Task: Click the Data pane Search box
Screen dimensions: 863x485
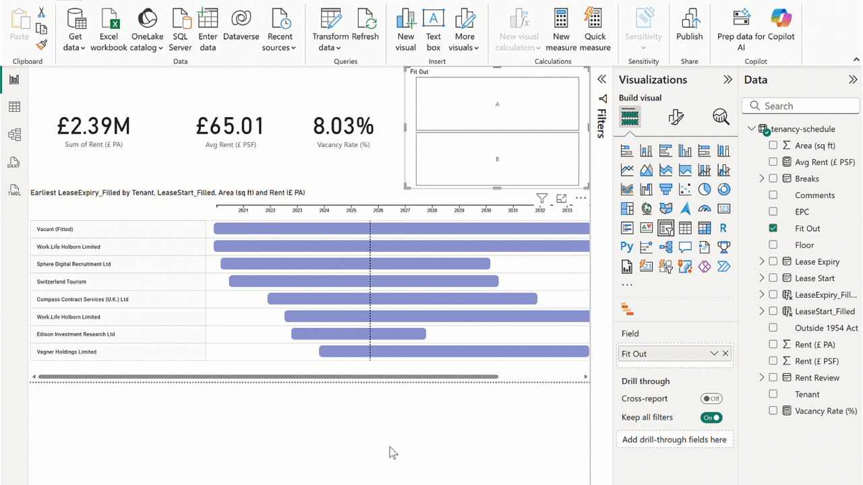Action: coord(801,106)
